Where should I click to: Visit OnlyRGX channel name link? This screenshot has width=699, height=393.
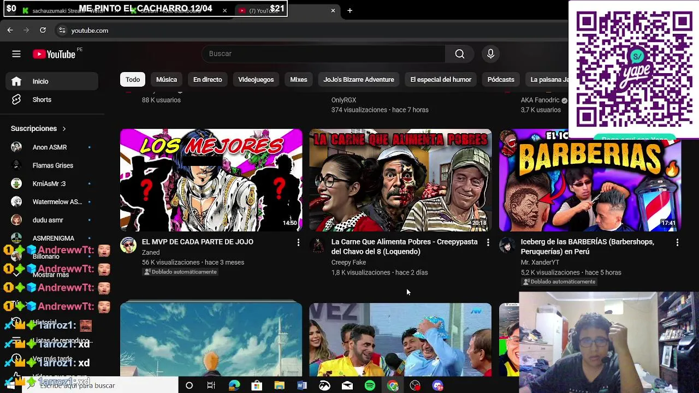(x=343, y=100)
